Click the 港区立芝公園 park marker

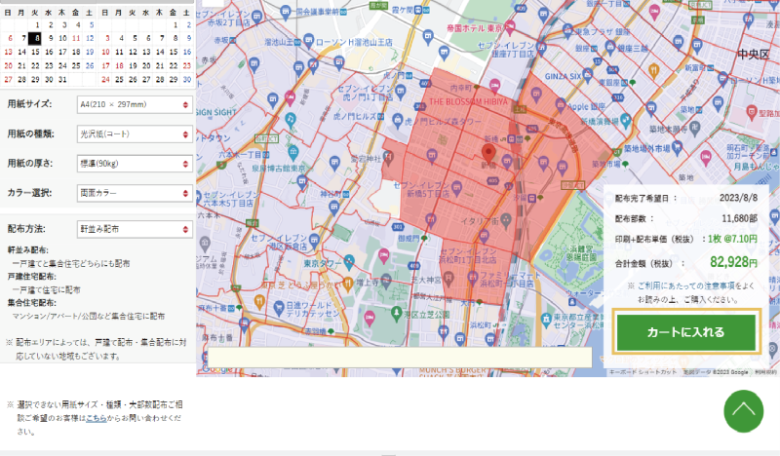coord(396,314)
